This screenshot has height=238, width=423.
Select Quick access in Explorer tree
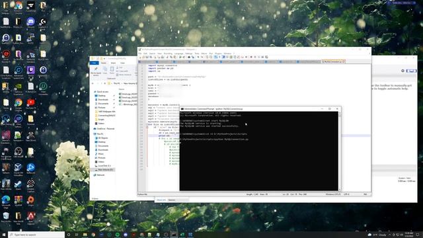(x=102, y=92)
